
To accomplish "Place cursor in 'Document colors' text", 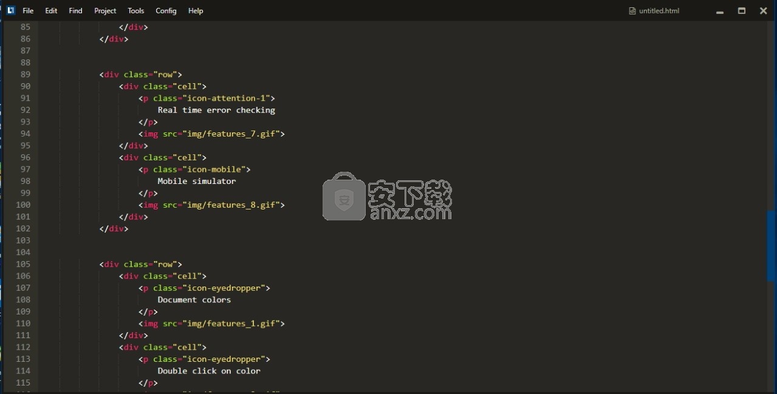I will 194,300.
